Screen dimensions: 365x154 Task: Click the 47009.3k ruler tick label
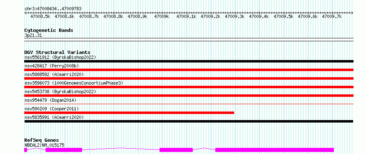click(235, 16)
